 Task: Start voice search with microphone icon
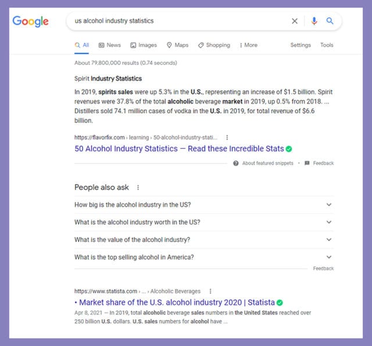314,21
